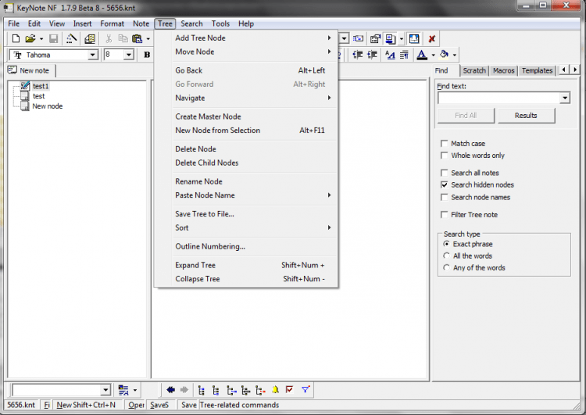Click the alarm bell icon in bottom toolbar

275,389
